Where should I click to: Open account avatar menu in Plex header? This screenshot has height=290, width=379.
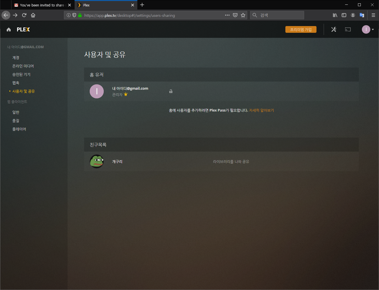click(368, 29)
